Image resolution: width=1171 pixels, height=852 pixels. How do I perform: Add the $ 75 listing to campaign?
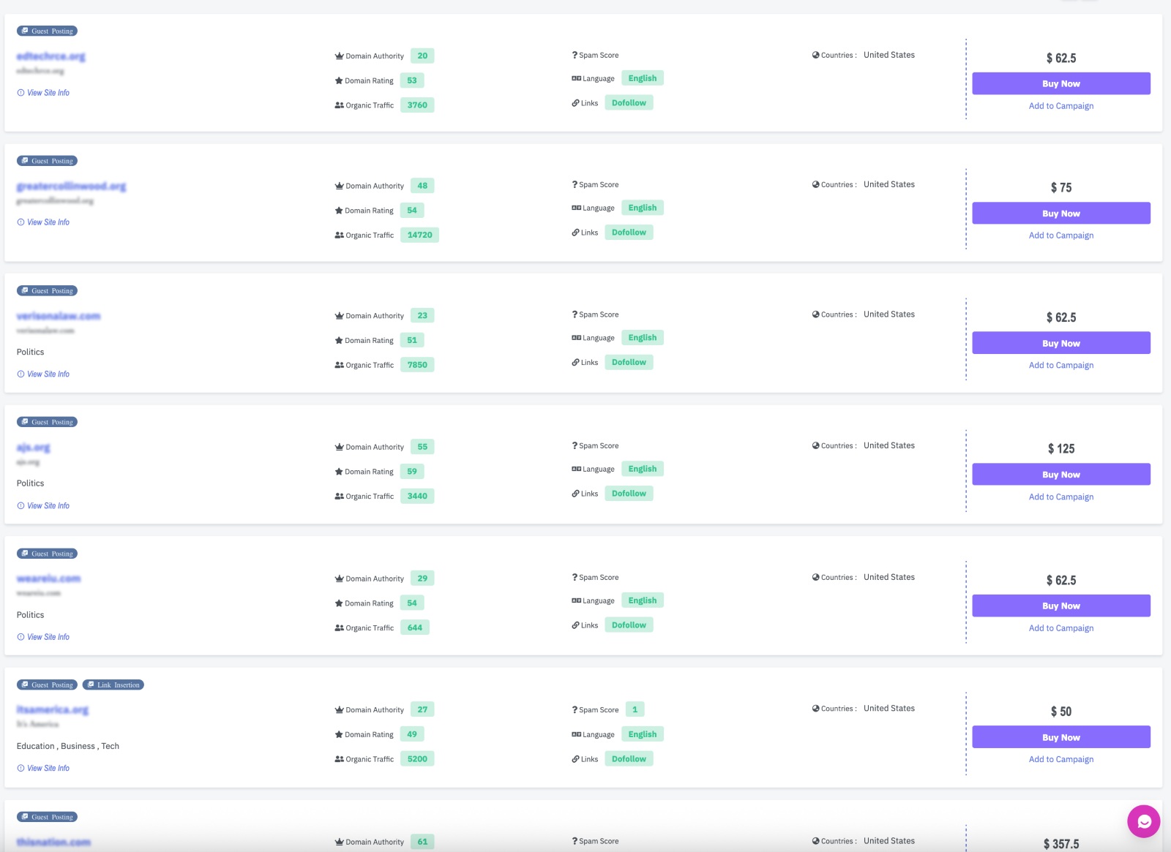pyautogui.click(x=1061, y=235)
